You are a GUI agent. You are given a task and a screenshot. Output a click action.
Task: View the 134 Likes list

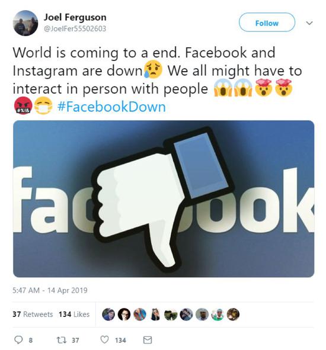click(x=74, y=314)
